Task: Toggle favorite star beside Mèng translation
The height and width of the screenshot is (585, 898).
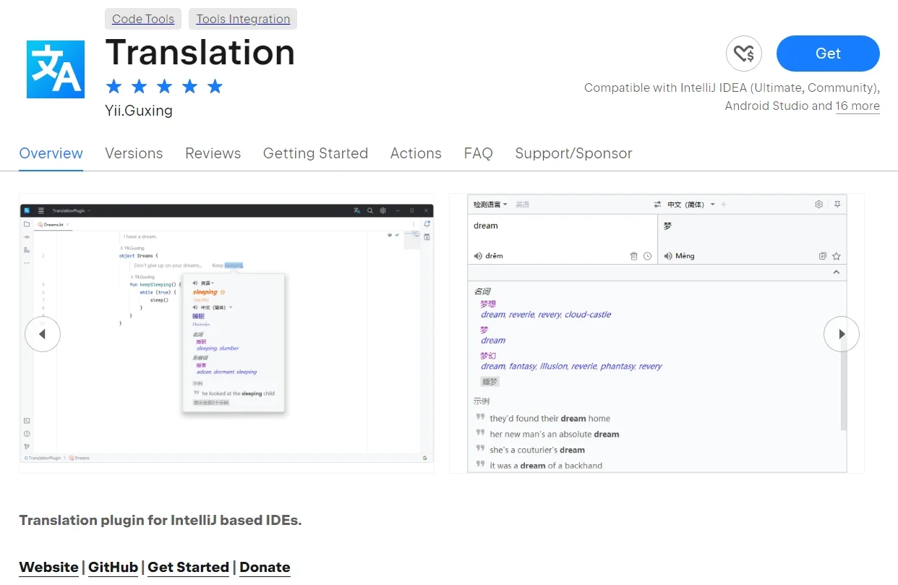Action: click(x=837, y=256)
